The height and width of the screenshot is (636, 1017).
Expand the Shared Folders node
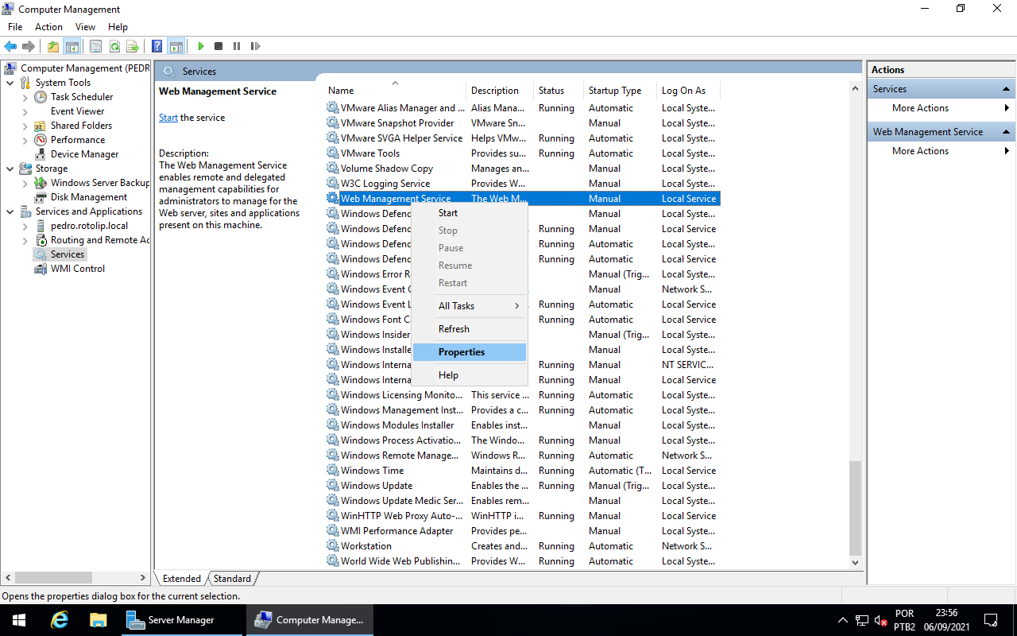[x=24, y=125]
